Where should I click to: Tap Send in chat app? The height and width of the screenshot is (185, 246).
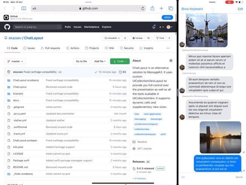239,177
